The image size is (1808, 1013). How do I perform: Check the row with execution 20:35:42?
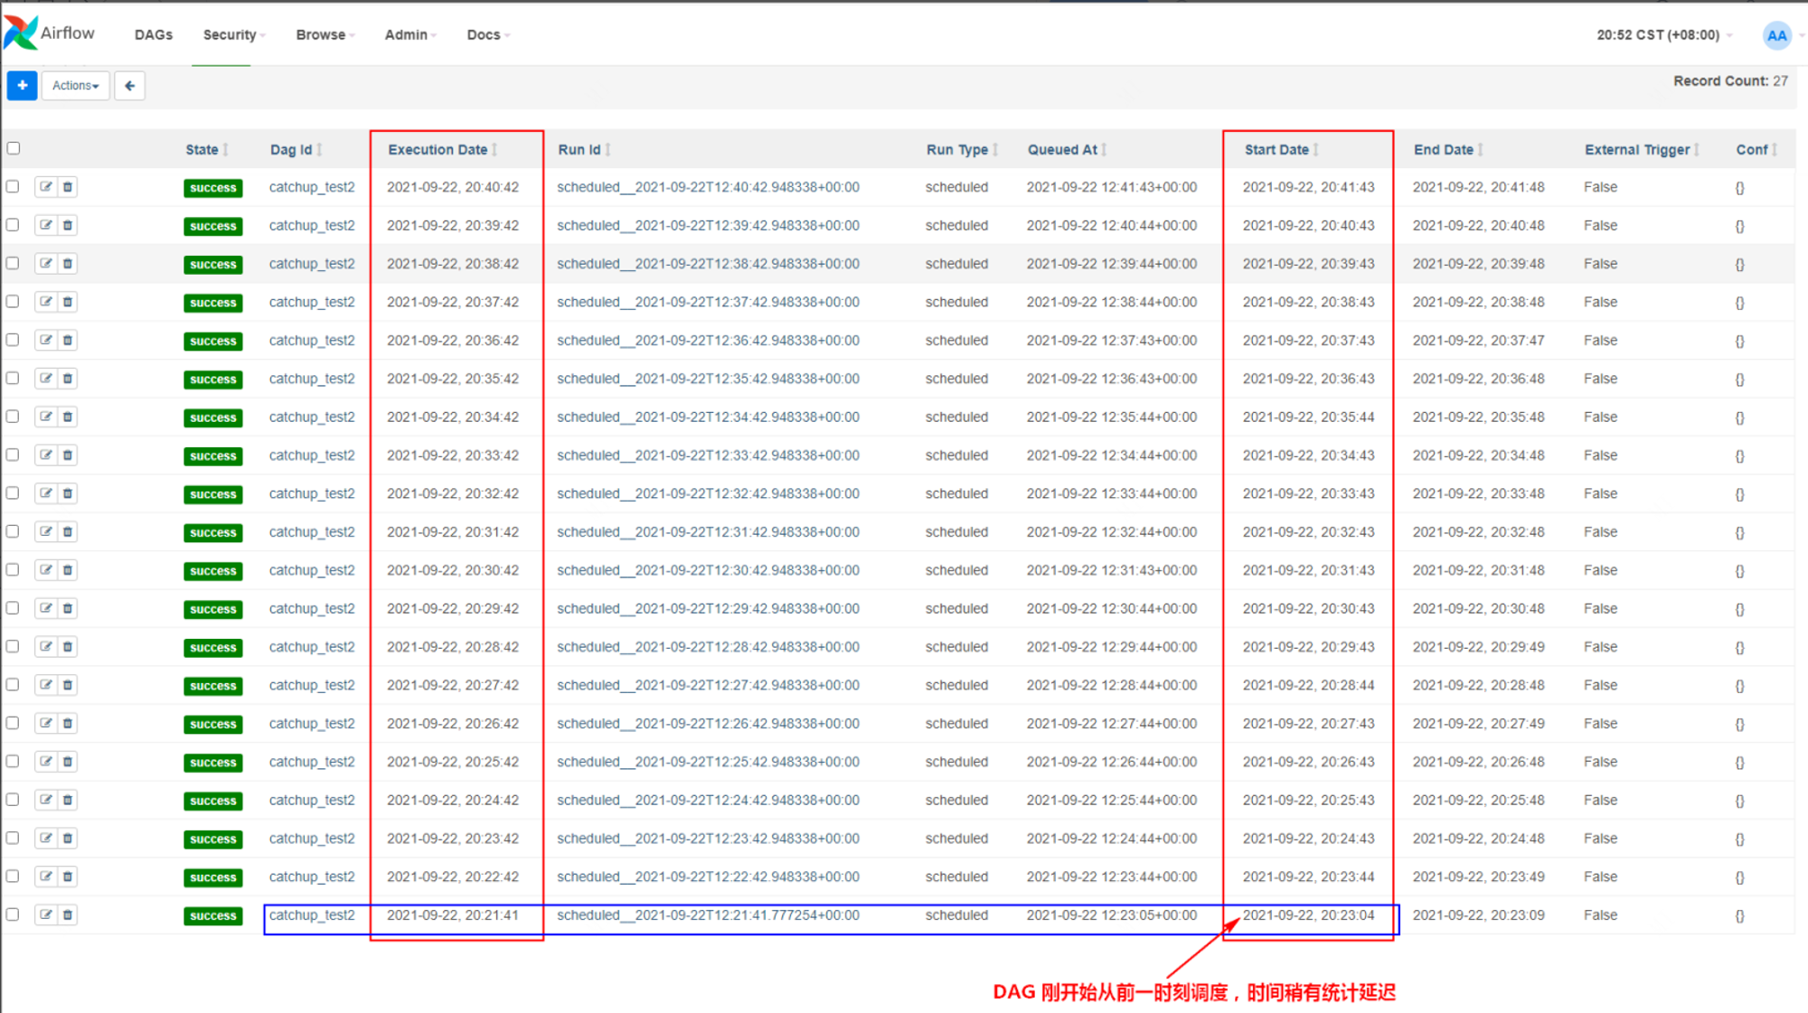(x=13, y=378)
